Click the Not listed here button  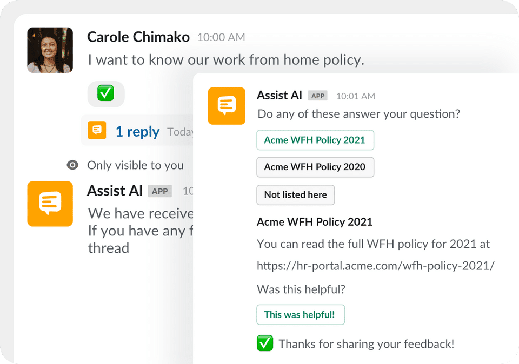pyautogui.click(x=295, y=194)
